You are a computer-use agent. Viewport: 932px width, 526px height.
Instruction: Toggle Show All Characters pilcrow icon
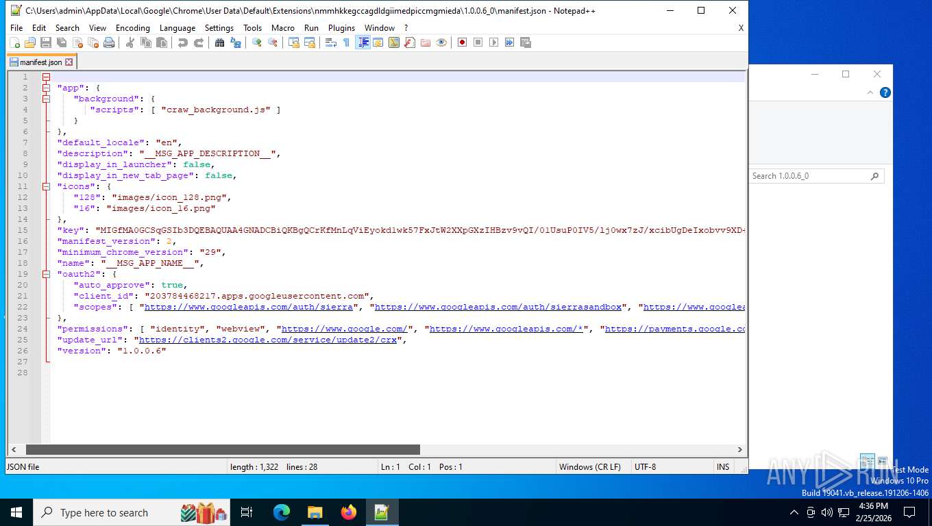coord(347,42)
